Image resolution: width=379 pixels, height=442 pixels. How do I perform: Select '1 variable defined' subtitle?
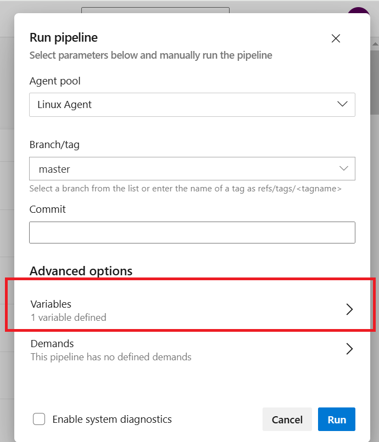tap(68, 318)
